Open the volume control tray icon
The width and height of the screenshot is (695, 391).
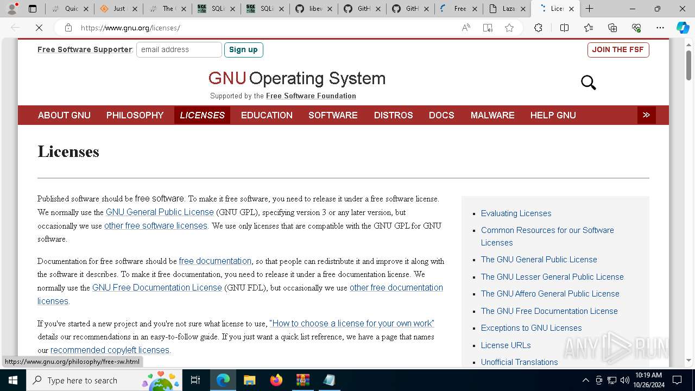pyautogui.click(x=625, y=380)
